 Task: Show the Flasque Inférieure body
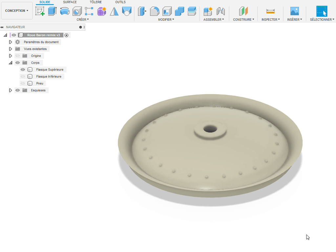pos(23,76)
